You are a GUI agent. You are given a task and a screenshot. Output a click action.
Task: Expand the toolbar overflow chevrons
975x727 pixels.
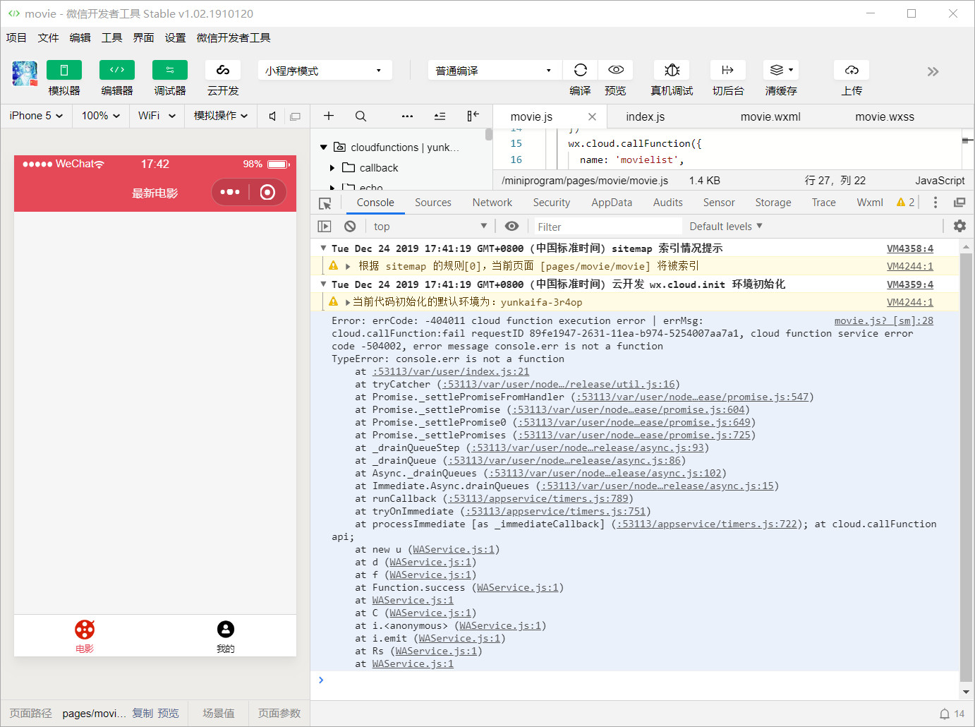pyautogui.click(x=933, y=71)
